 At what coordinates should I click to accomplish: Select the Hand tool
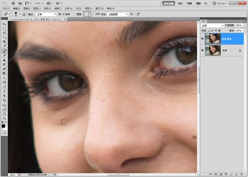pos(4,114)
